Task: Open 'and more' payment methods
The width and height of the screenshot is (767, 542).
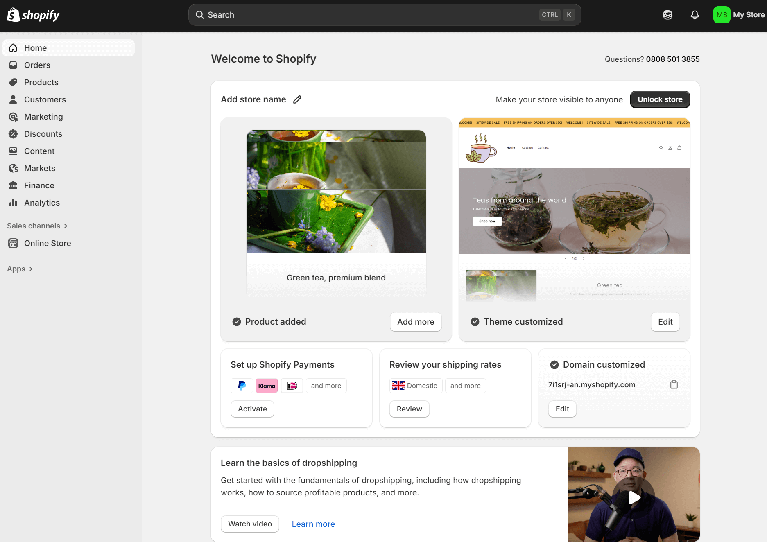Action: point(326,385)
